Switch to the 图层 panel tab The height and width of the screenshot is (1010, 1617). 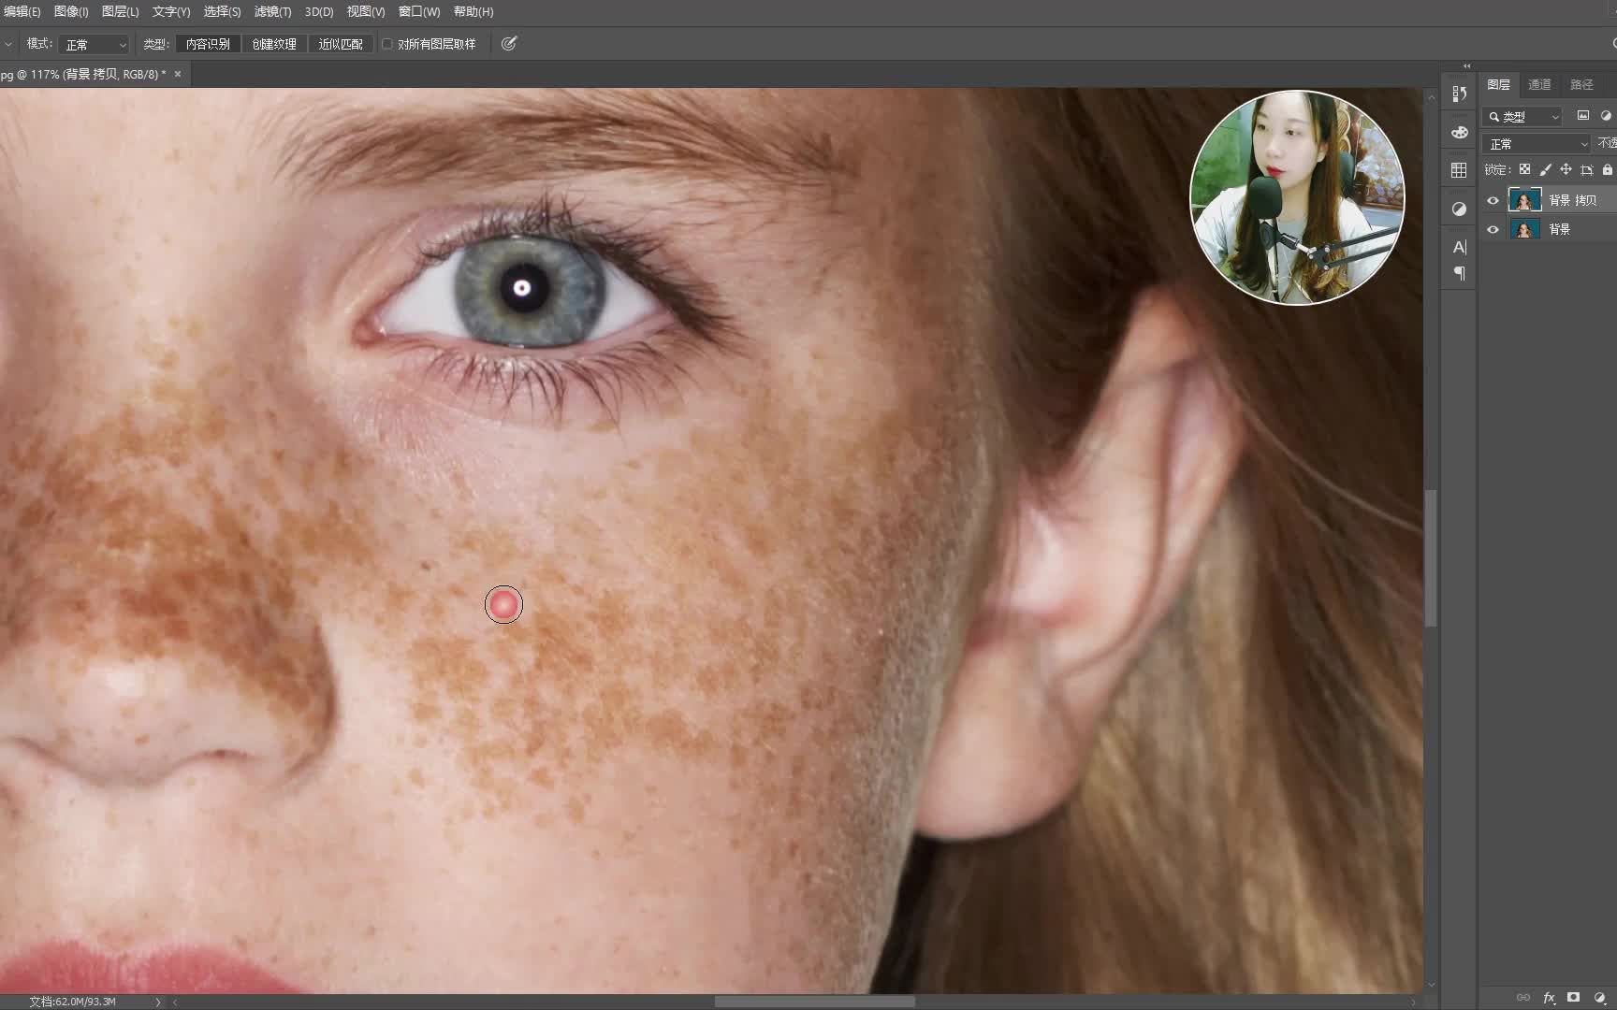click(x=1498, y=84)
